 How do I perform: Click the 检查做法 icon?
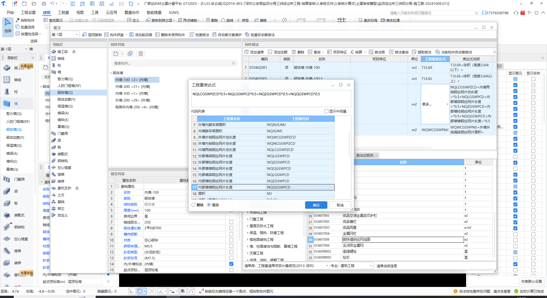199,35
